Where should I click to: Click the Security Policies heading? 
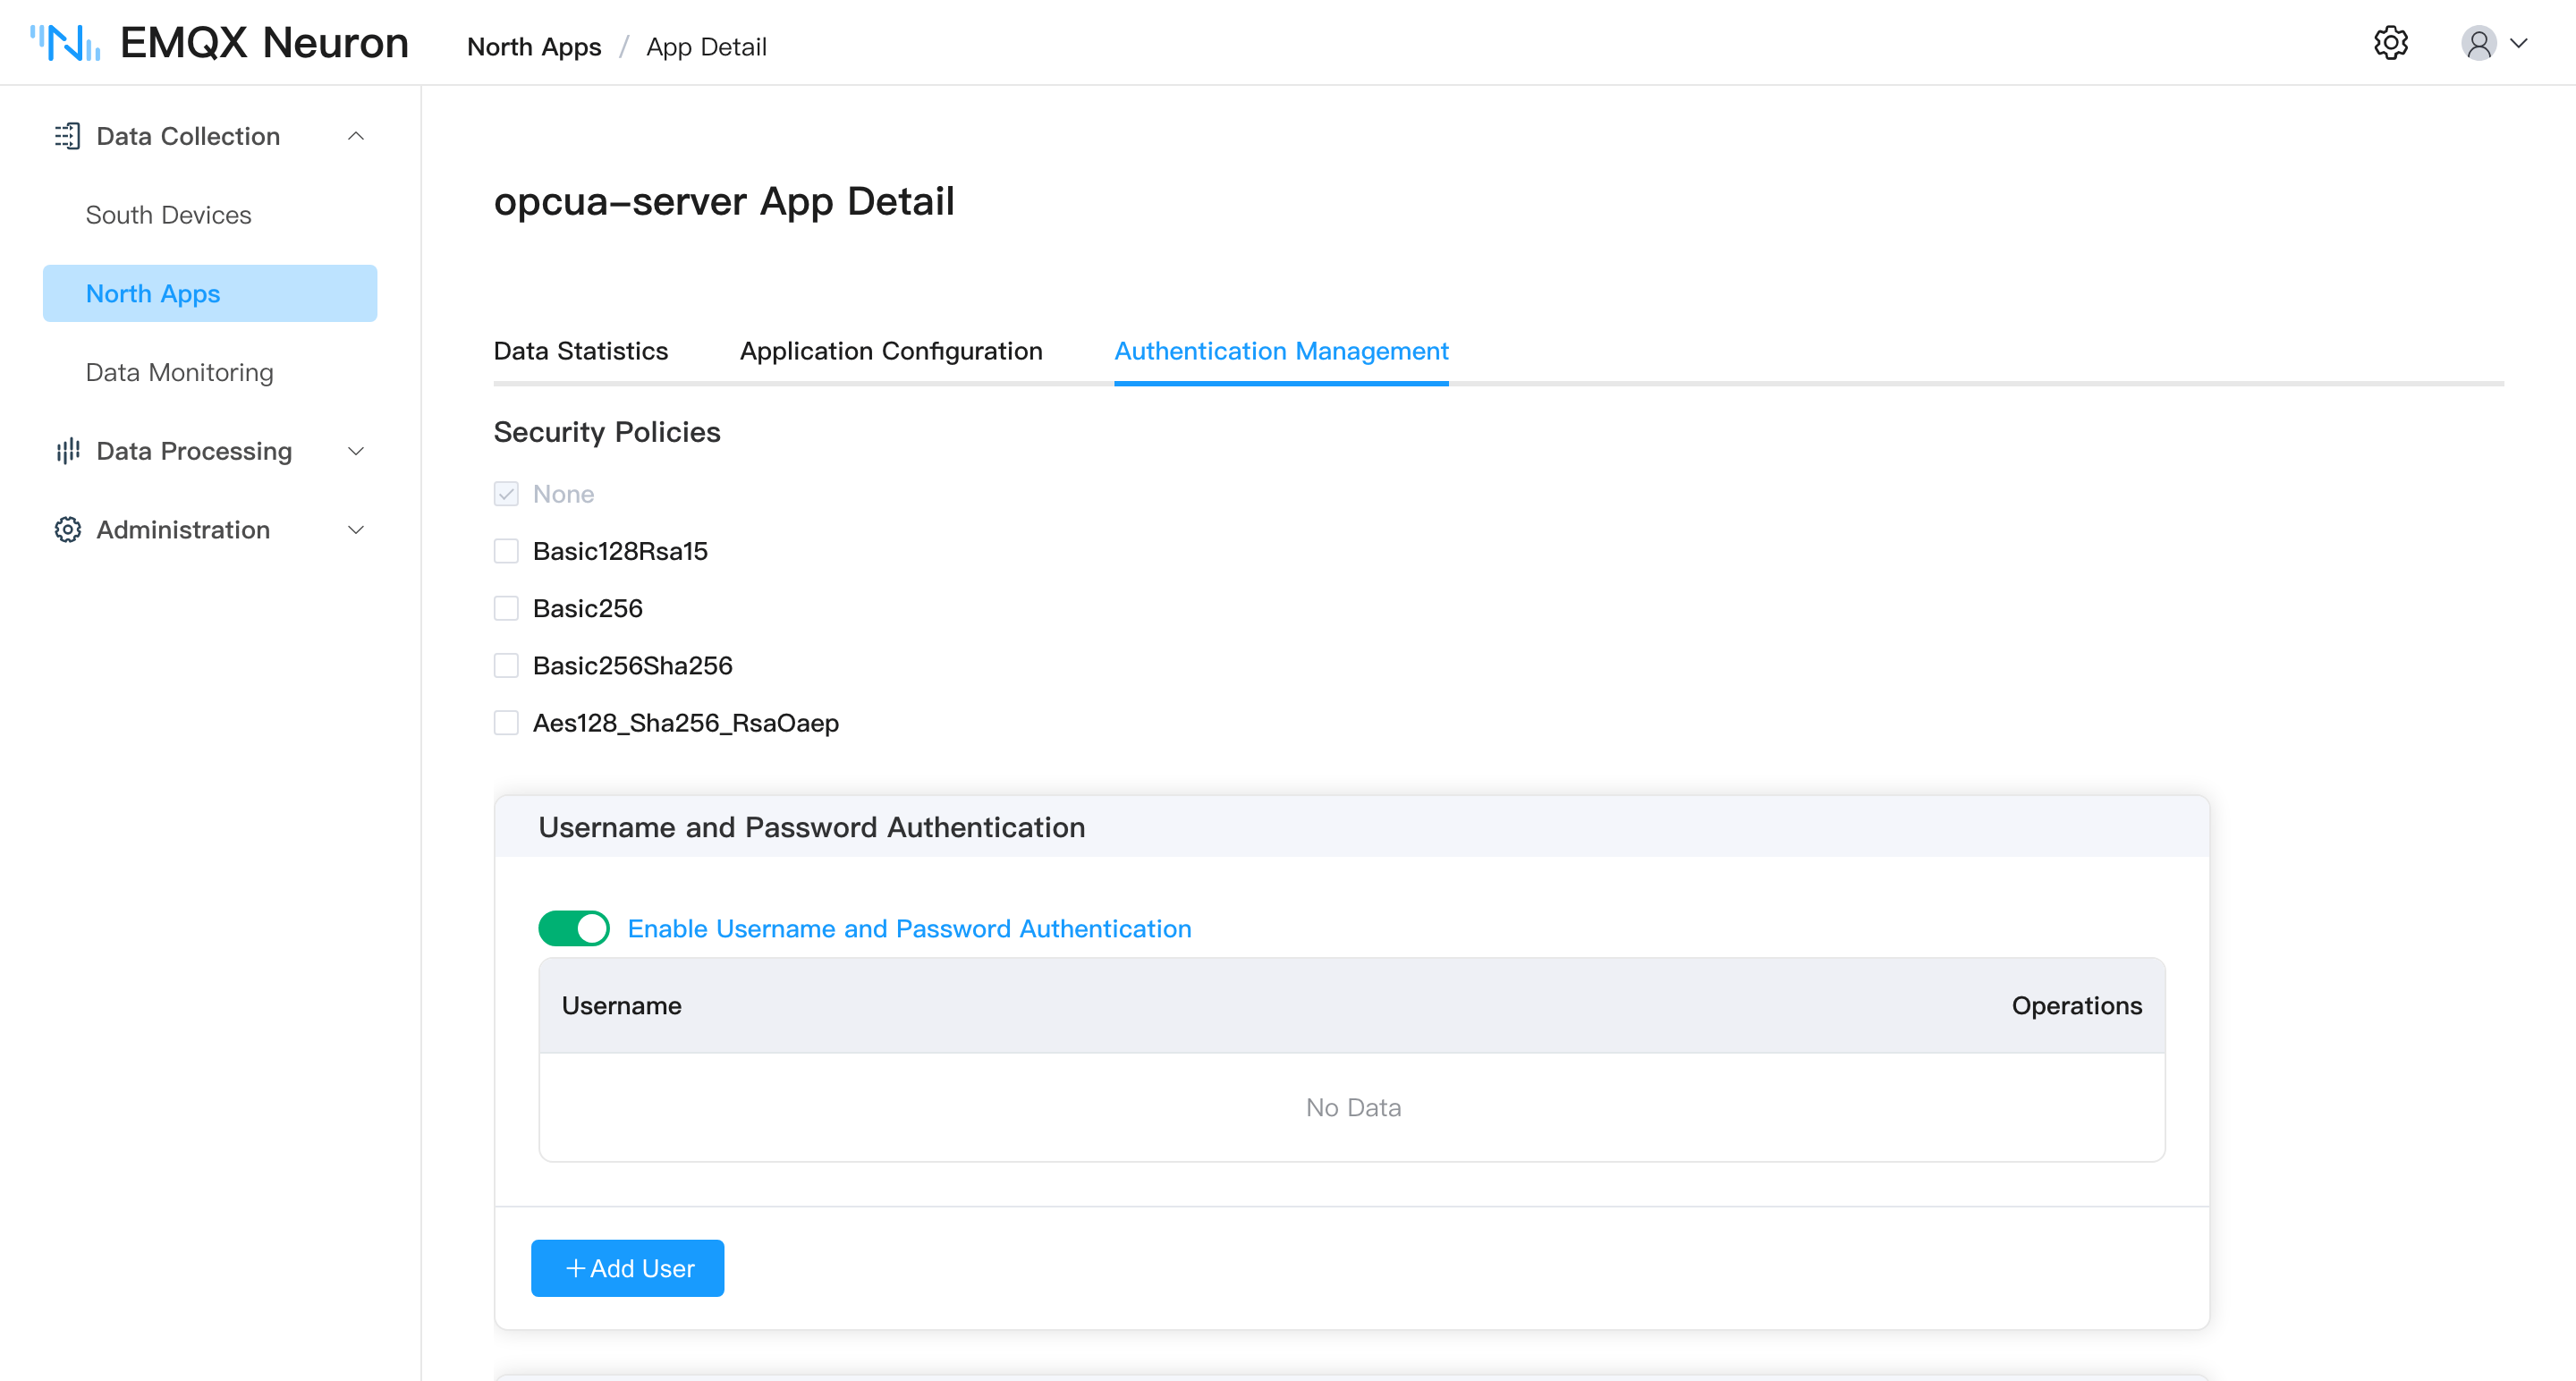(607, 432)
